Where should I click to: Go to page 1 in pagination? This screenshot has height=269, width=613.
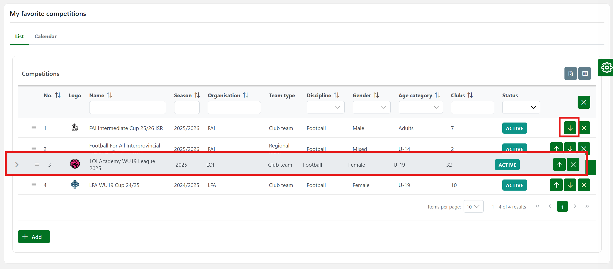[562, 206]
